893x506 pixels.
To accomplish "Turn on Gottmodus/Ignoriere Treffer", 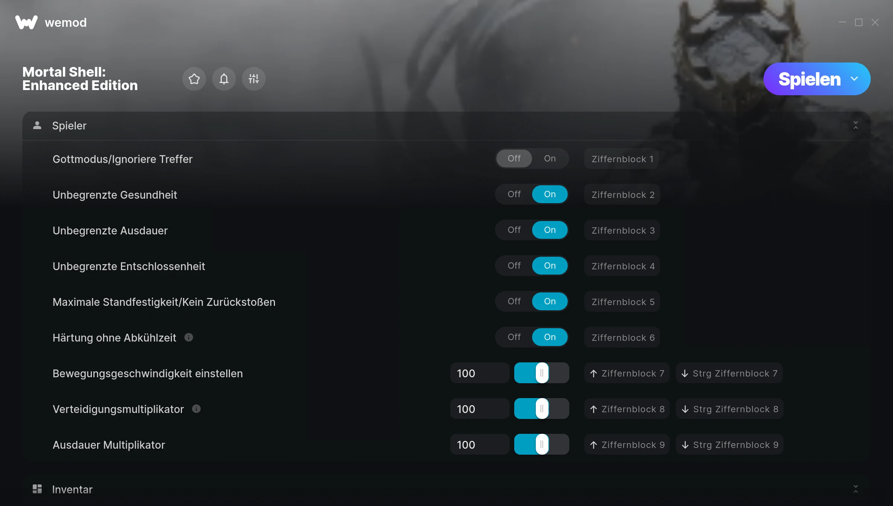I will (550, 158).
